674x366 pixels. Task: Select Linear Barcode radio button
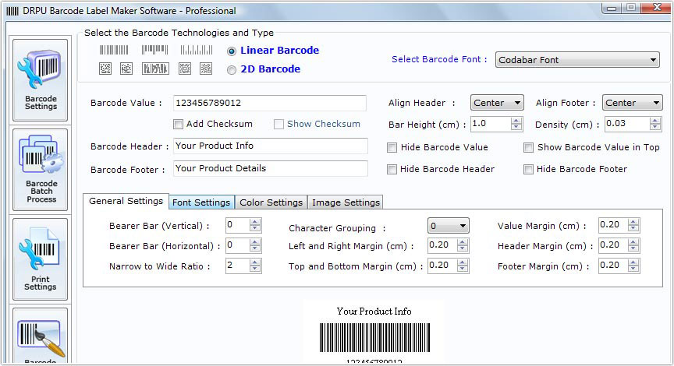tap(232, 51)
